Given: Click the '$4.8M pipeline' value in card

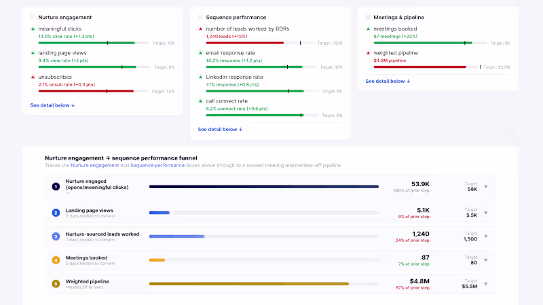Looking at the screenshot, I should point(390,60).
